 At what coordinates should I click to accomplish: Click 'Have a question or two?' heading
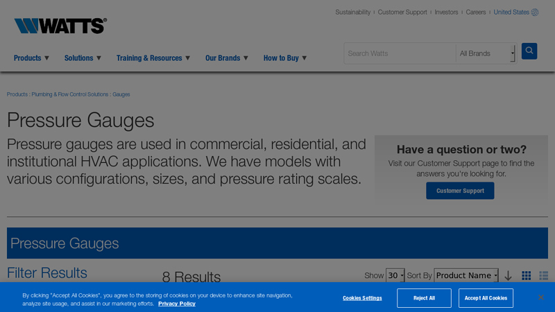pos(461,149)
